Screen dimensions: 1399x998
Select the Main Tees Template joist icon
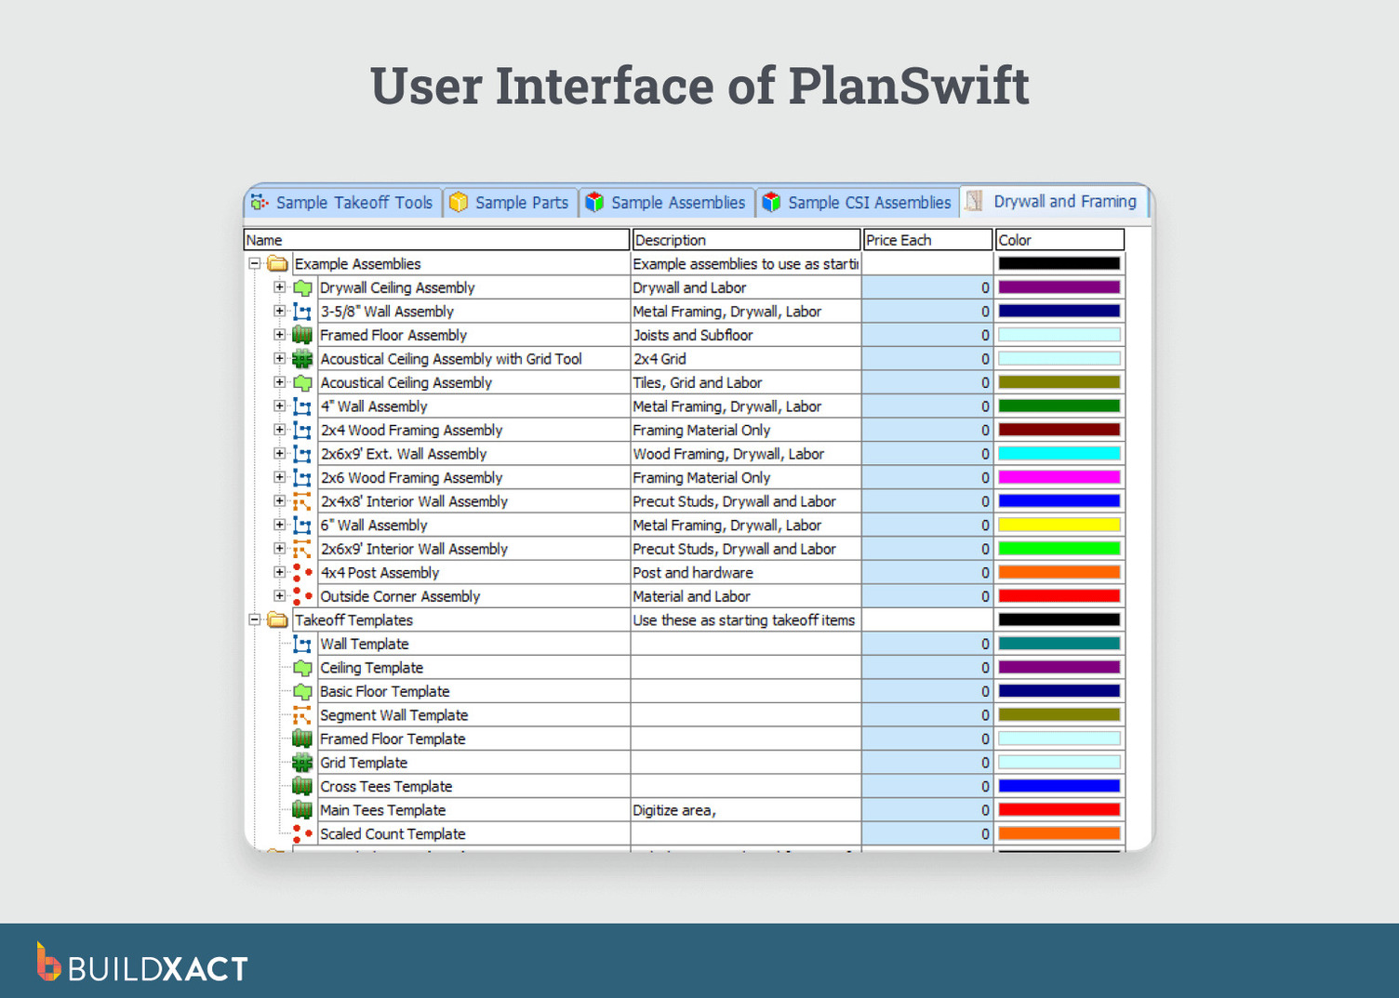302,809
